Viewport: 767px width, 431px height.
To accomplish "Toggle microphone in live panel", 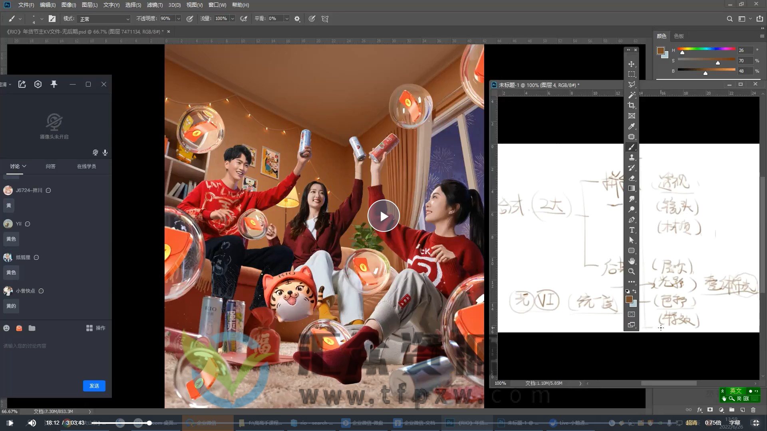I will (105, 152).
